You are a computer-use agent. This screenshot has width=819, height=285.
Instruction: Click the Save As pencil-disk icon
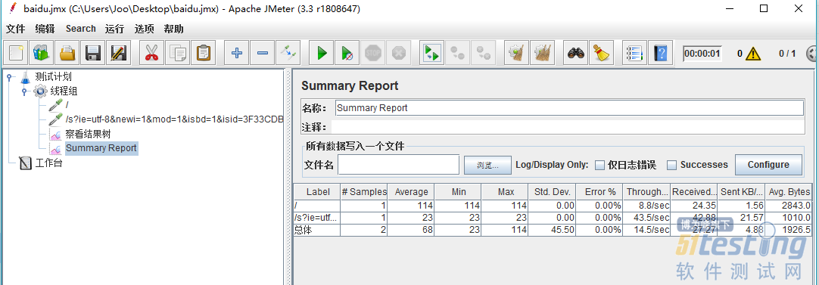[x=119, y=53]
